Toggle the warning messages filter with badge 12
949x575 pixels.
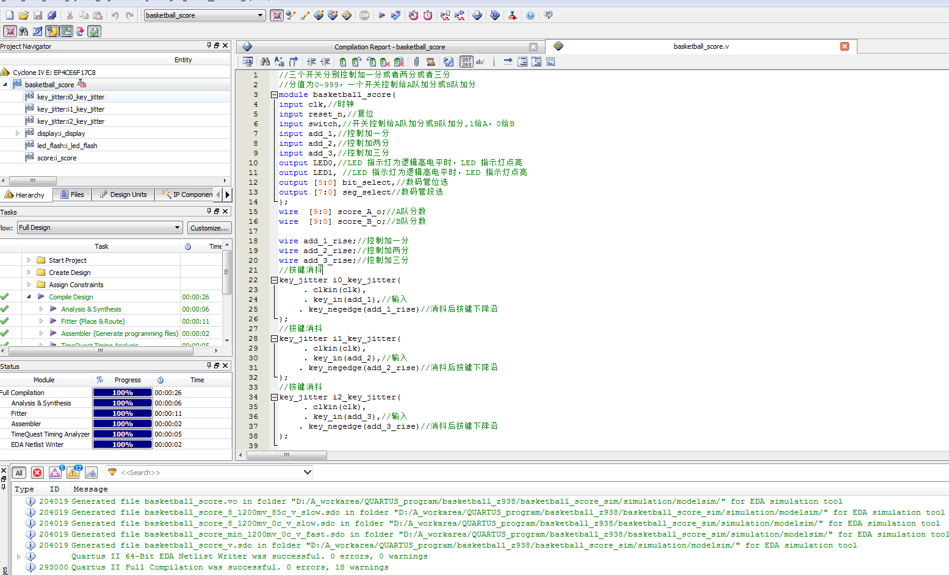(73, 473)
